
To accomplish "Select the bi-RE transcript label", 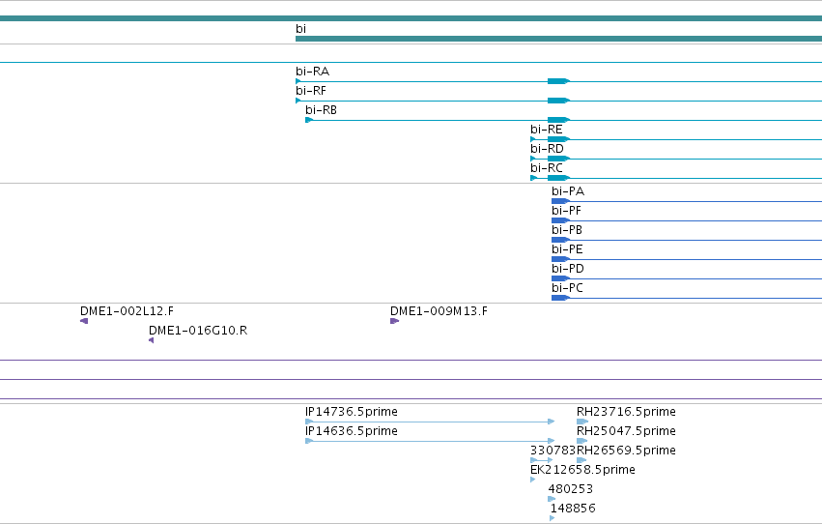I will pyautogui.click(x=547, y=130).
